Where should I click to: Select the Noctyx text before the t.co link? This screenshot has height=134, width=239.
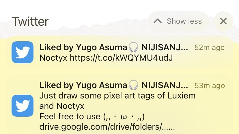[53, 58]
